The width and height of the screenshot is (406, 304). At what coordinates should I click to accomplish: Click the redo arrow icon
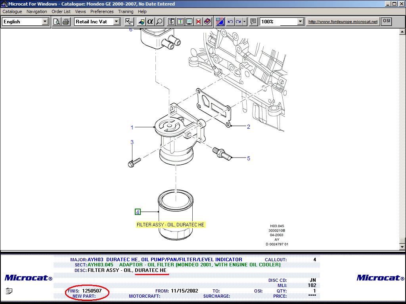coord(238,22)
